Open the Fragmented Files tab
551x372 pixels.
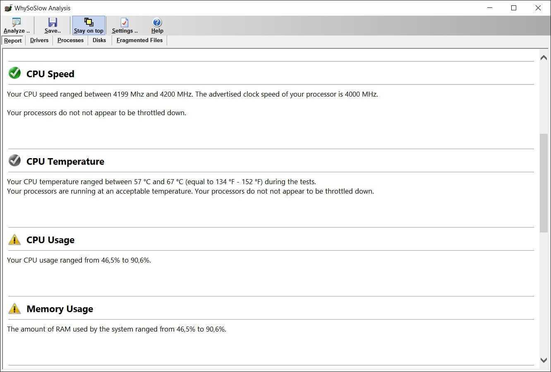coord(139,40)
